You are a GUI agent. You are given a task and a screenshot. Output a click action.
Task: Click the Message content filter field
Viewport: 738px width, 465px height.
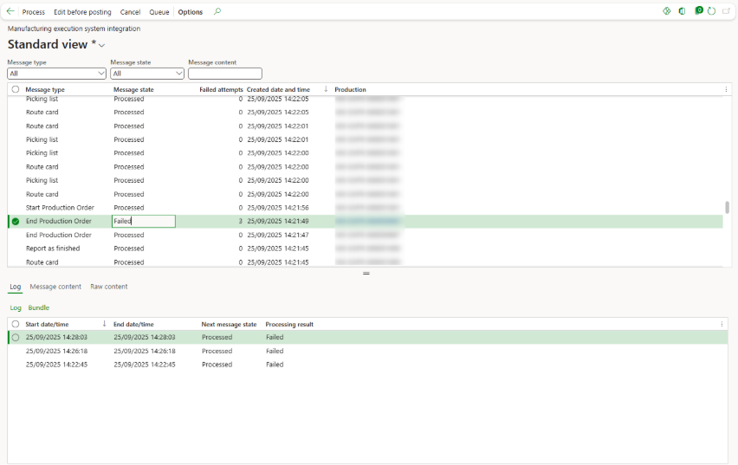tap(224, 74)
